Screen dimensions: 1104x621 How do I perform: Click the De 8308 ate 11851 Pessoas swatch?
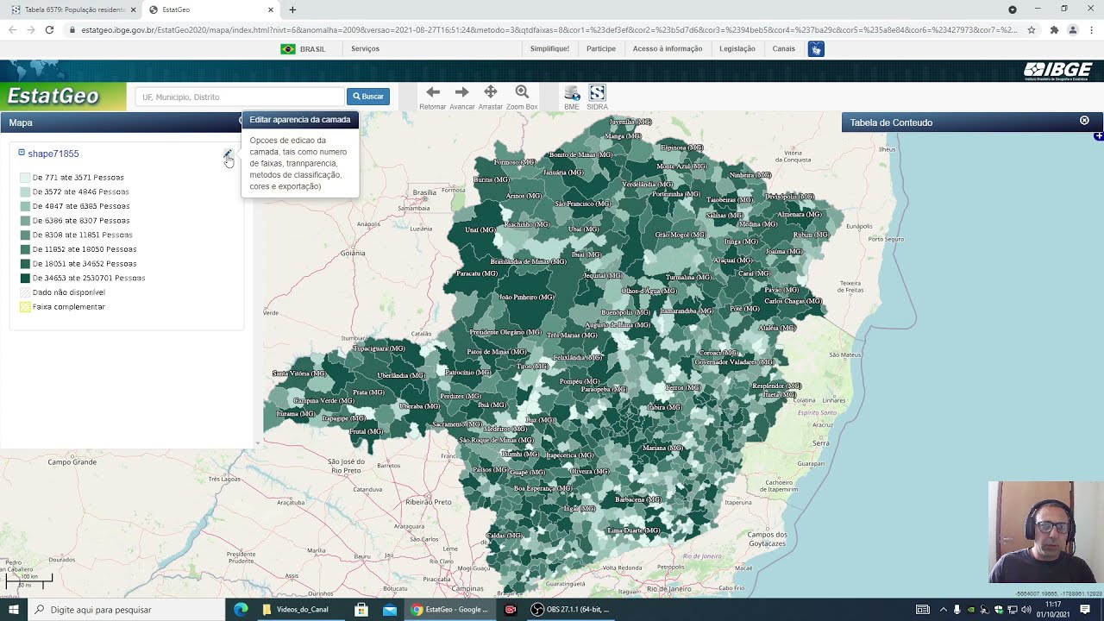(x=25, y=235)
